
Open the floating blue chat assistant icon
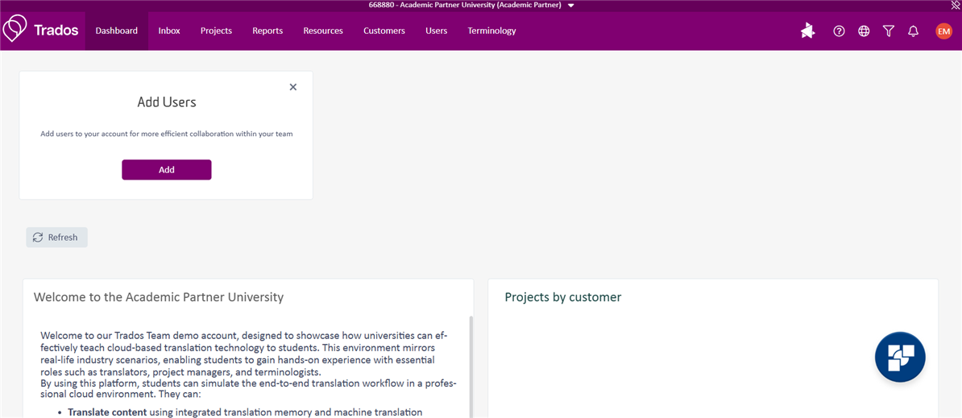click(x=900, y=357)
